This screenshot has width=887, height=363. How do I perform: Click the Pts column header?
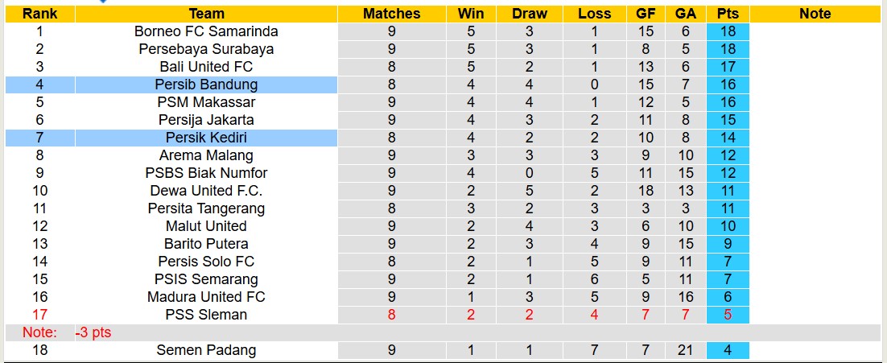[x=728, y=14]
